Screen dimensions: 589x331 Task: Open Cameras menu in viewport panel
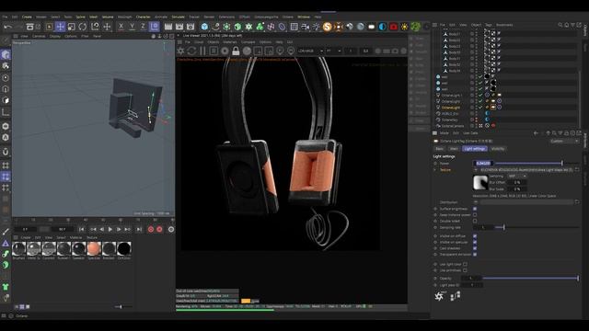click(x=39, y=37)
